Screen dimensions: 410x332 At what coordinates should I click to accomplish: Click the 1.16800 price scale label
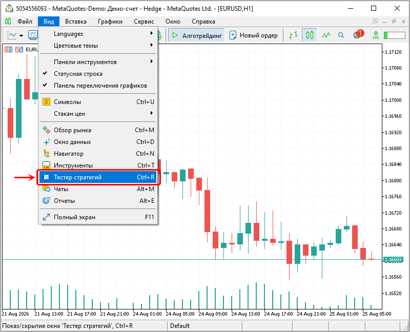pyautogui.click(x=393, y=180)
